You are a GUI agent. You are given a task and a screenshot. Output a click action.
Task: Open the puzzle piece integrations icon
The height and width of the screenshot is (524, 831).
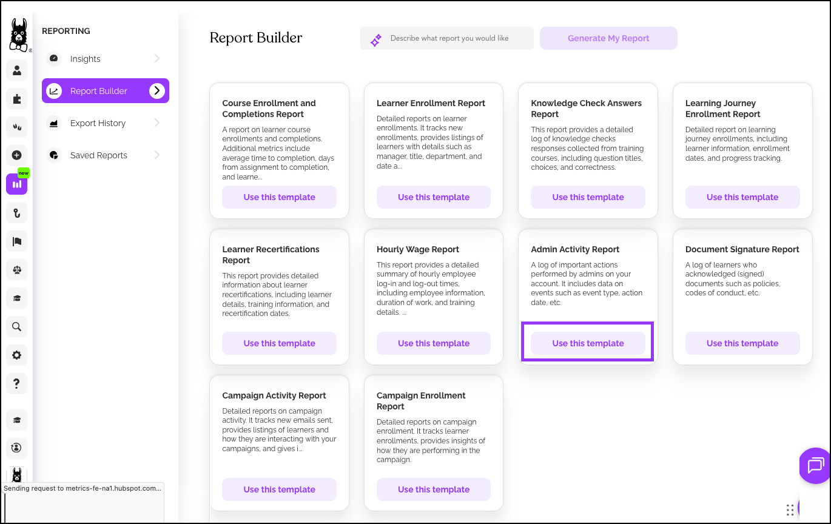point(17,99)
